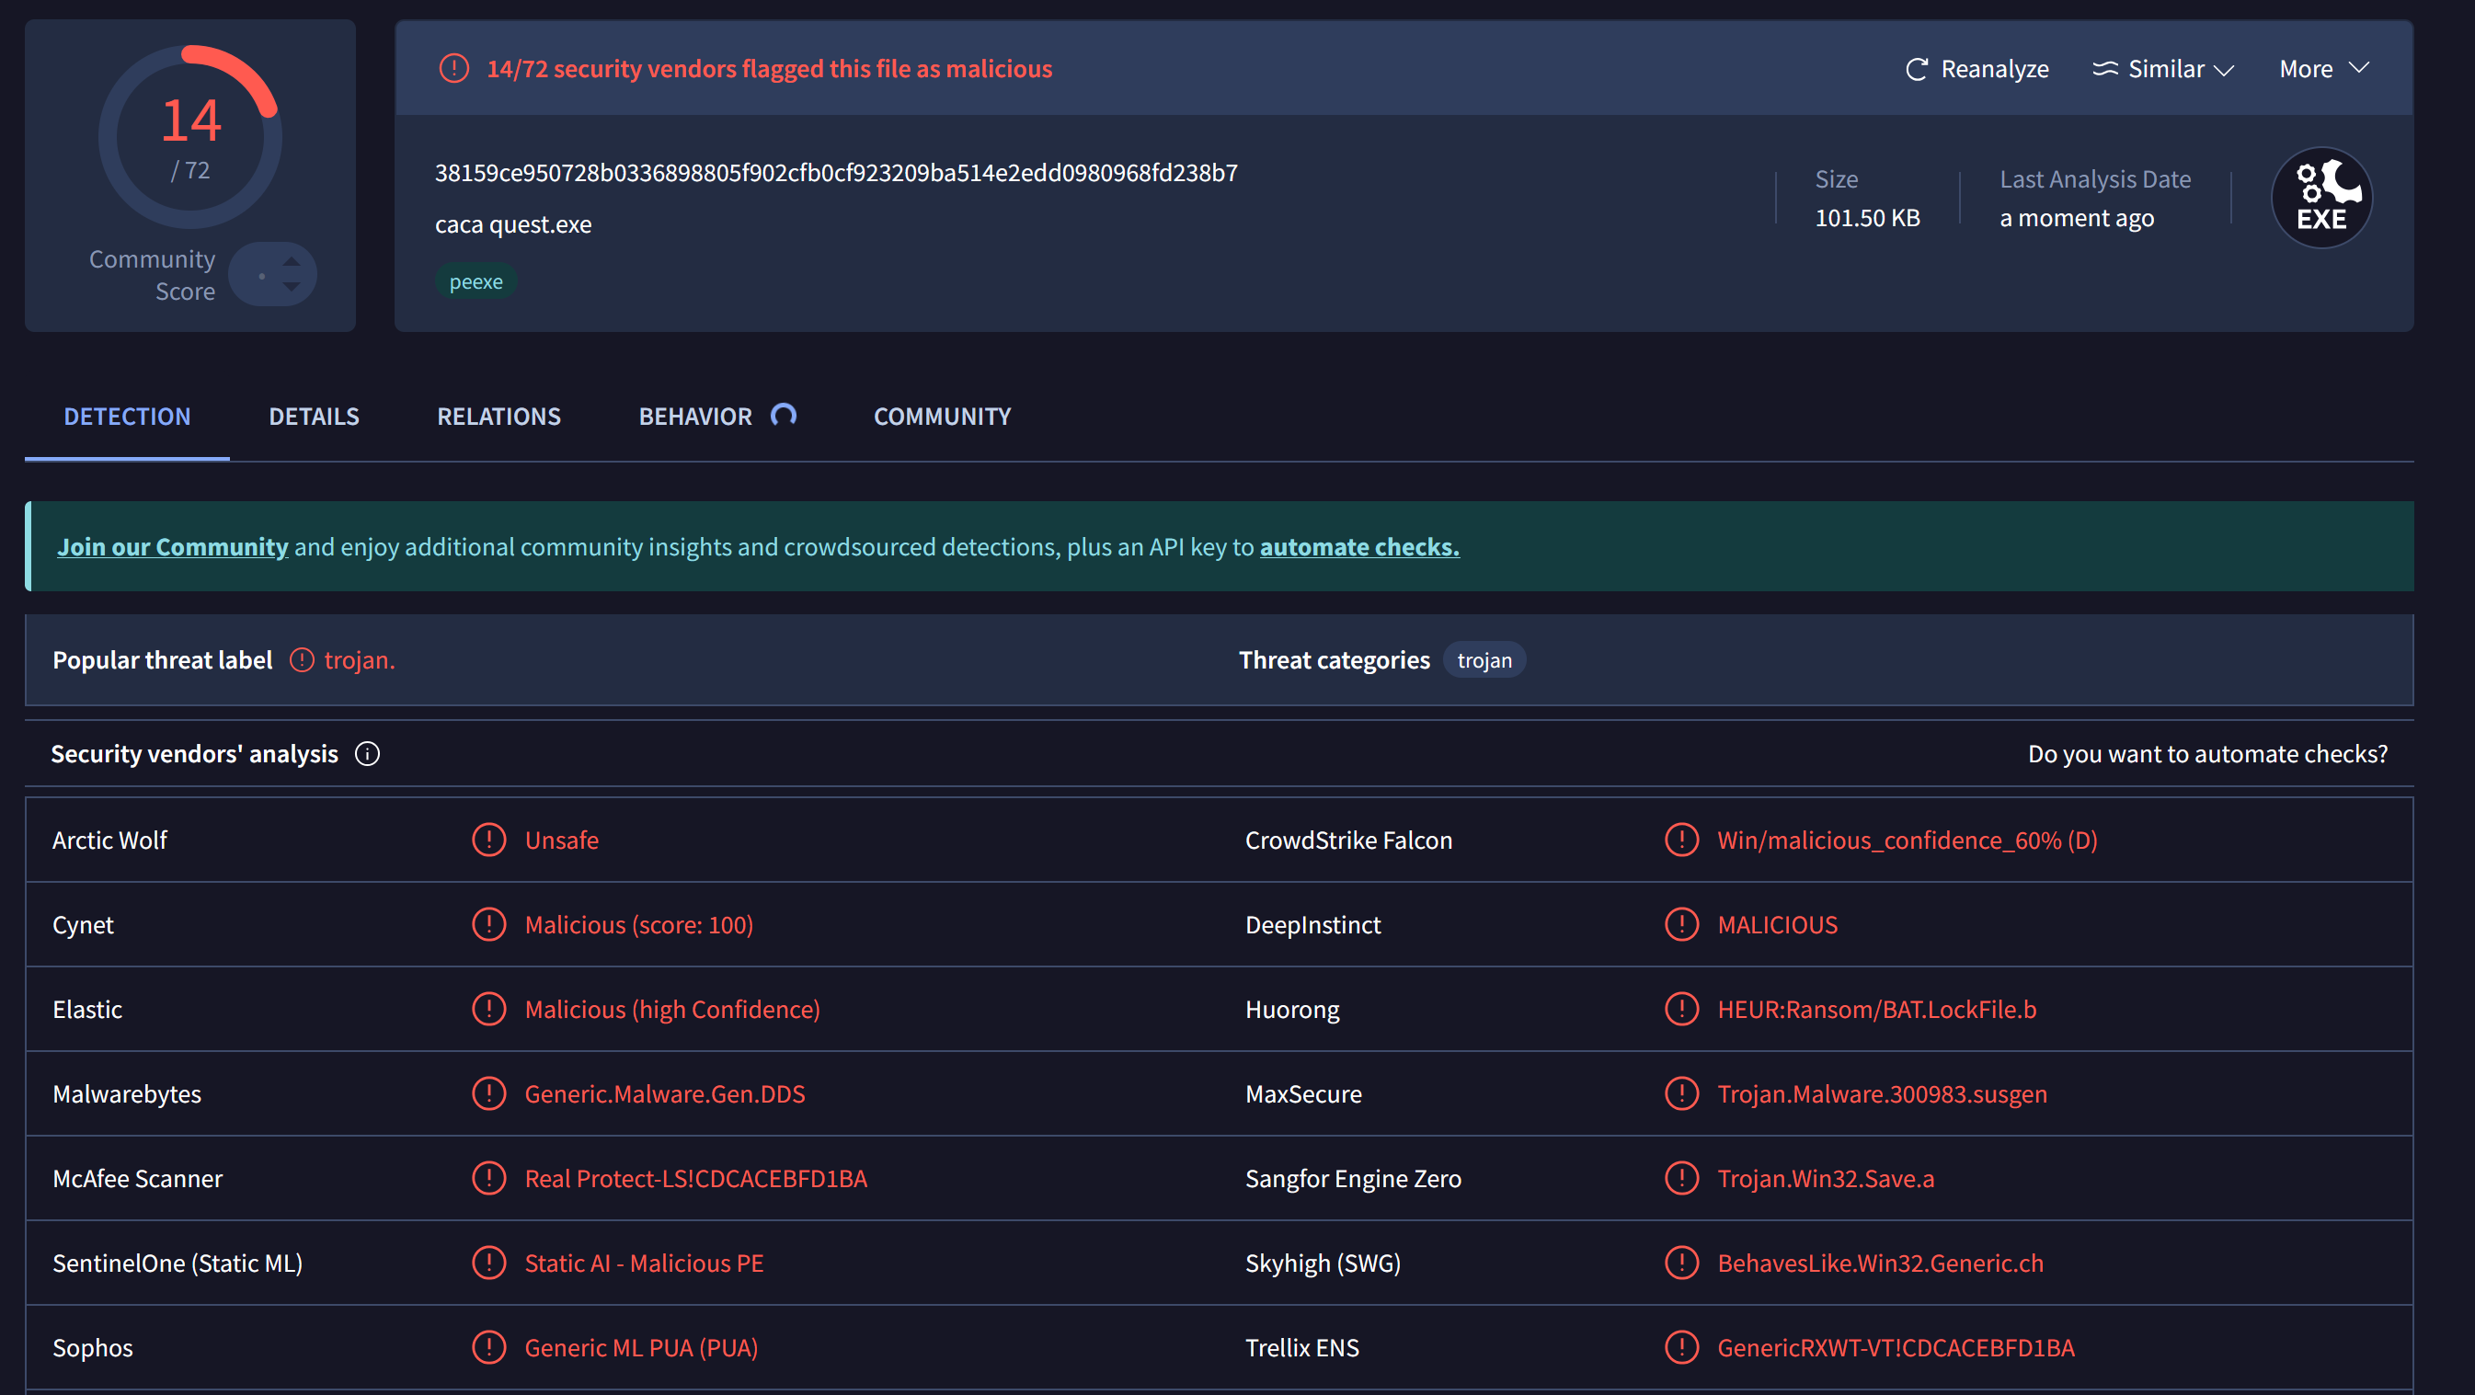Viewport: 2475px width, 1395px height.
Task: Click the alert icon in Arctic Wolf row
Action: click(489, 840)
